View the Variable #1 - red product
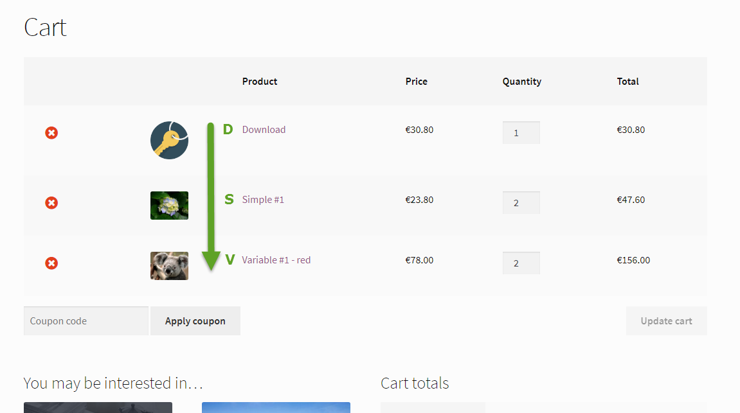Viewport: 740px width, 413px height. click(276, 260)
